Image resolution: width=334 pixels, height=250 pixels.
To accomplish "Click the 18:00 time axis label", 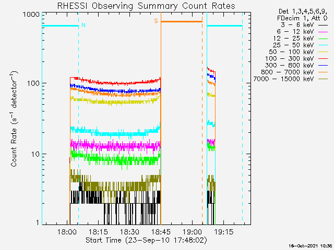I will [67, 232].
